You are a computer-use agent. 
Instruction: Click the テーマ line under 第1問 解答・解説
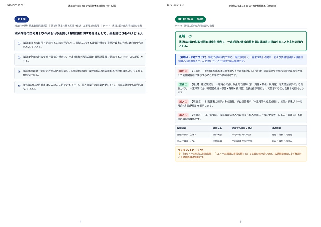tap(194, 26)
